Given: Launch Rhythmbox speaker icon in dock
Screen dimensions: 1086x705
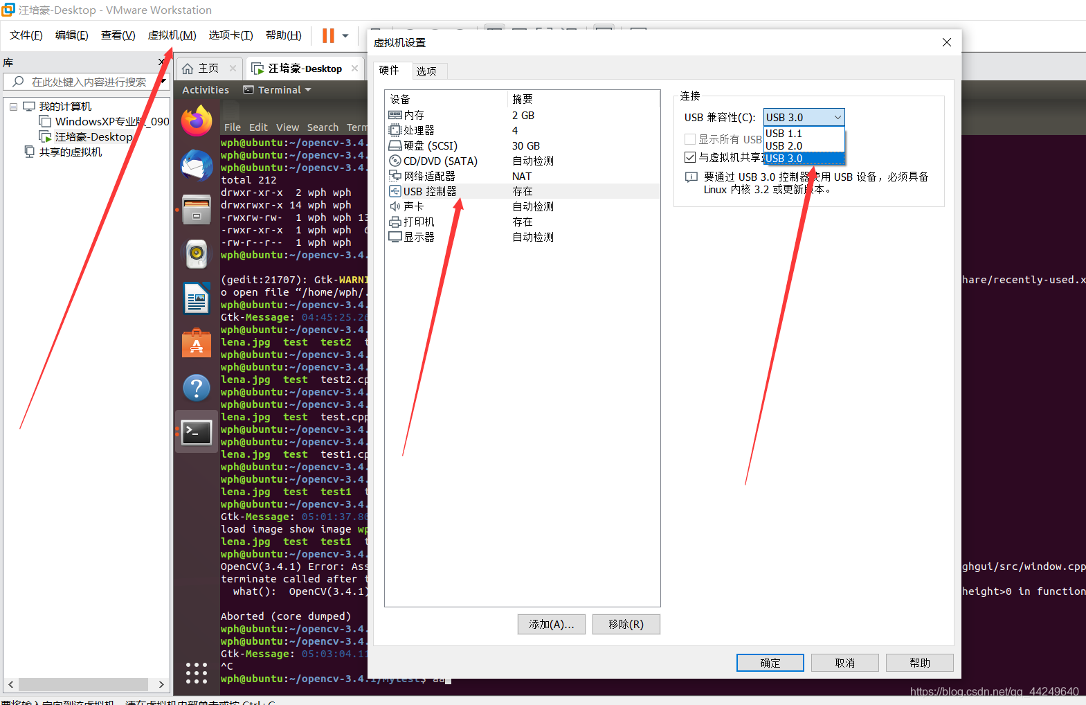Looking at the screenshot, I should pyautogui.click(x=197, y=255).
